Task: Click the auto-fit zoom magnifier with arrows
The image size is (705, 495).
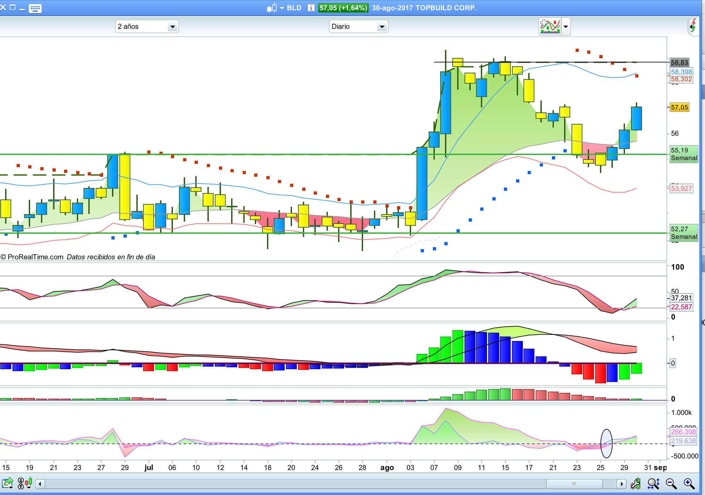Action: tap(653, 484)
